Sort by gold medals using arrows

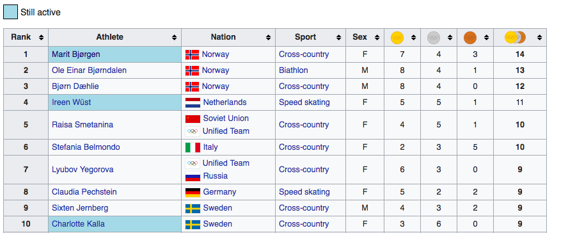tap(413, 37)
